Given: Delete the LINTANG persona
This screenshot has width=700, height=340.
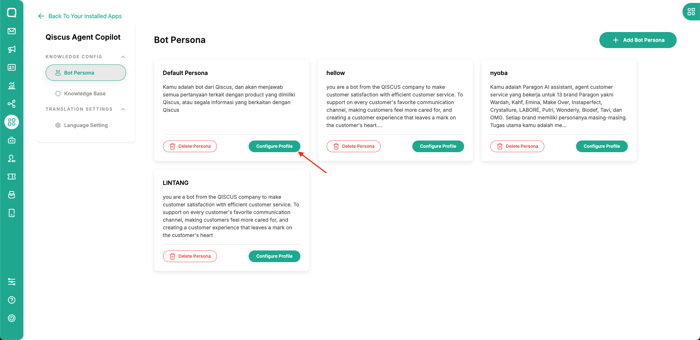Looking at the screenshot, I should click(190, 256).
